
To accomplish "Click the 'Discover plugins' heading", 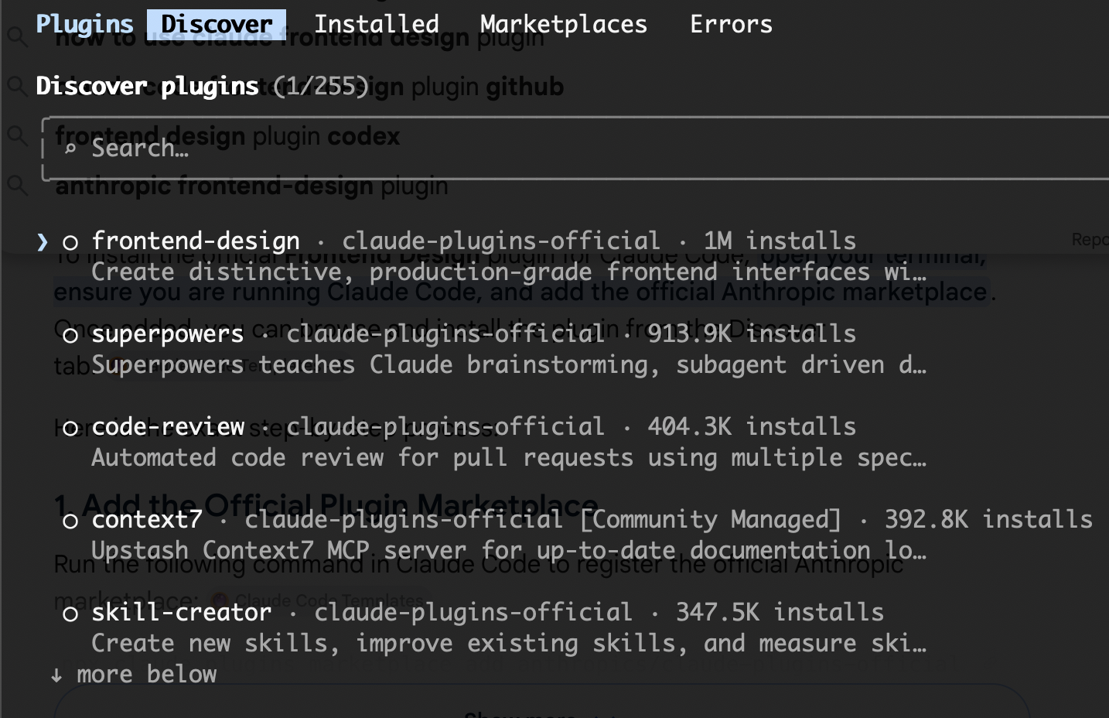I will coord(147,86).
